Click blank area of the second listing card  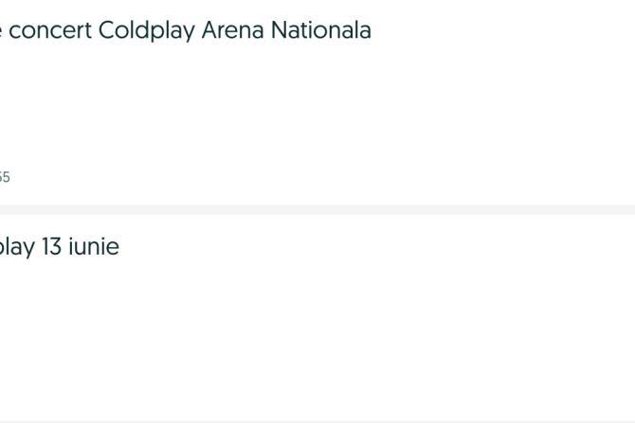[379, 331]
